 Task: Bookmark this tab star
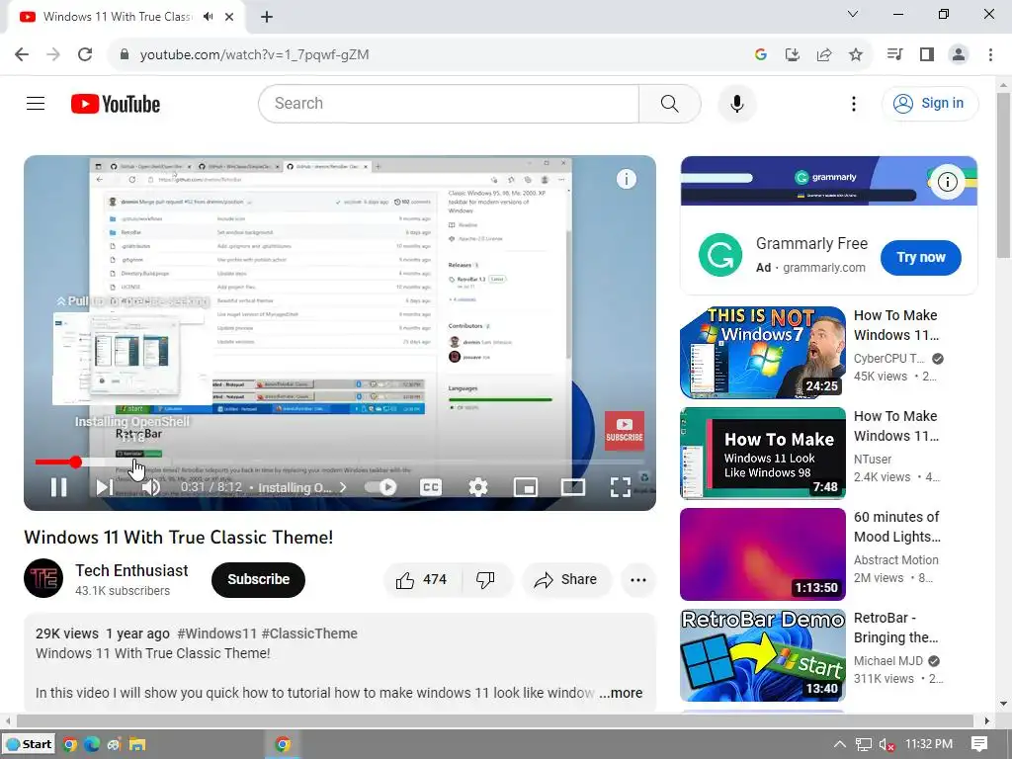[x=856, y=54]
